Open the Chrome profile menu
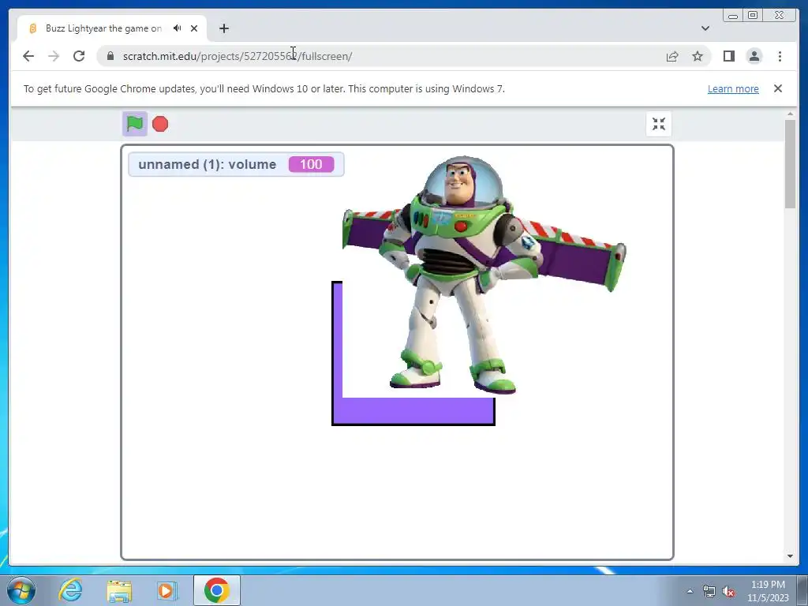Image resolution: width=808 pixels, height=606 pixels. click(x=754, y=56)
